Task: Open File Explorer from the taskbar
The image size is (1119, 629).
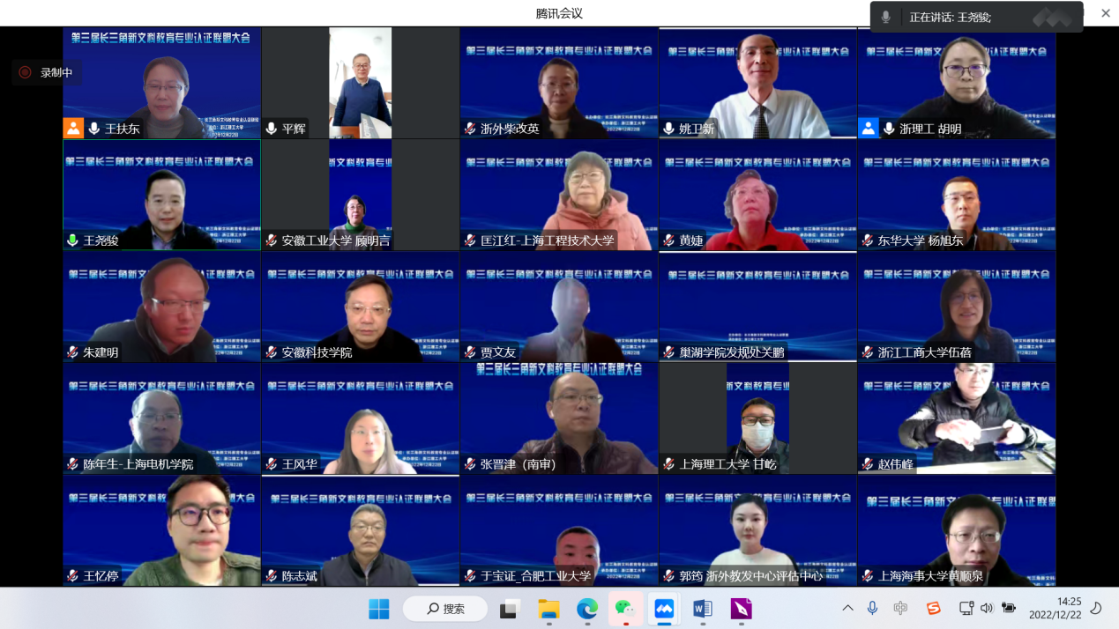Action: [x=548, y=609]
